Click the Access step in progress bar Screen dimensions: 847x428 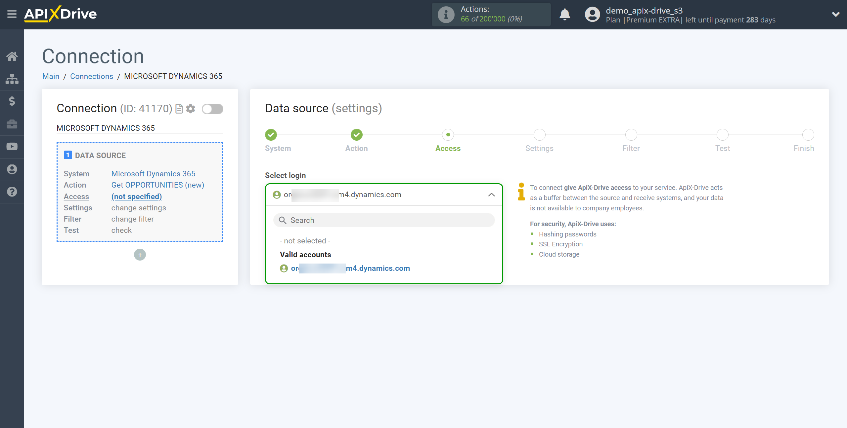coord(448,135)
